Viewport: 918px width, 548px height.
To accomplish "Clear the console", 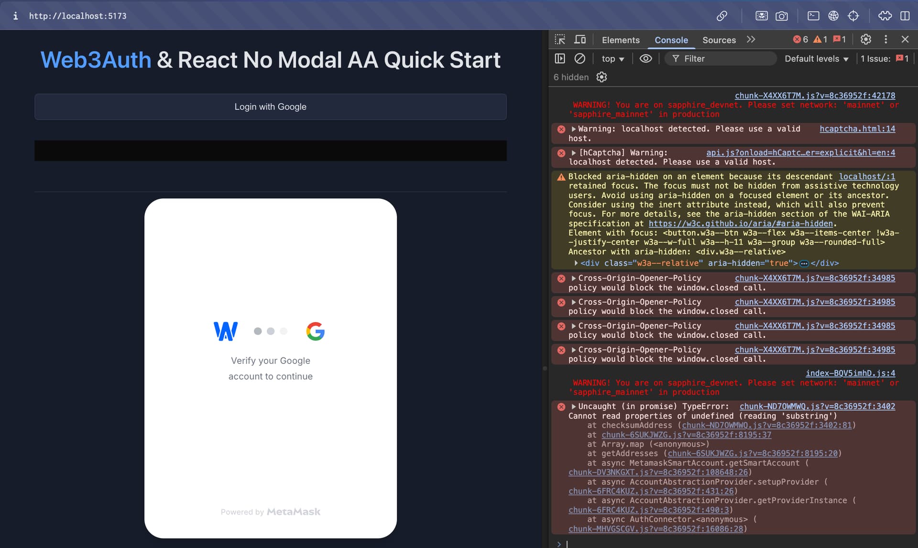I will pyautogui.click(x=580, y=59).
